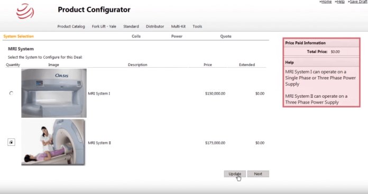Switch to the Power step tab
The width and height of the screenshot is (368, 194).
pyautogui.click(x=177, y=36)
